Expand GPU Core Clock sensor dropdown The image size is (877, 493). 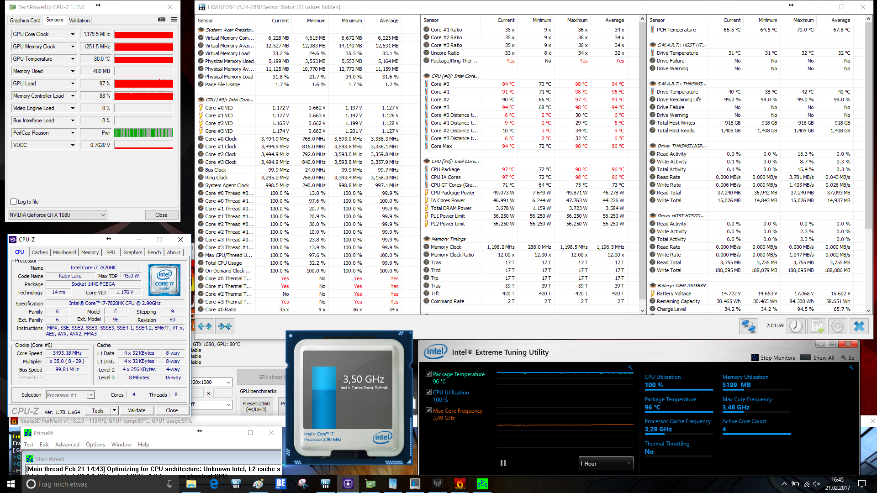(x=73, y=34)
